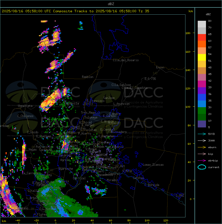This screenshot has height=224, width=222.
Task: Select the pink bip arrow in legend
Action: tap(202, 154)
